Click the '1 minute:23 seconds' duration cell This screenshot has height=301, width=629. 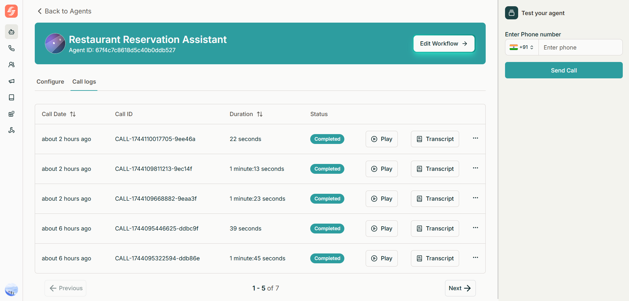(257, 199)
